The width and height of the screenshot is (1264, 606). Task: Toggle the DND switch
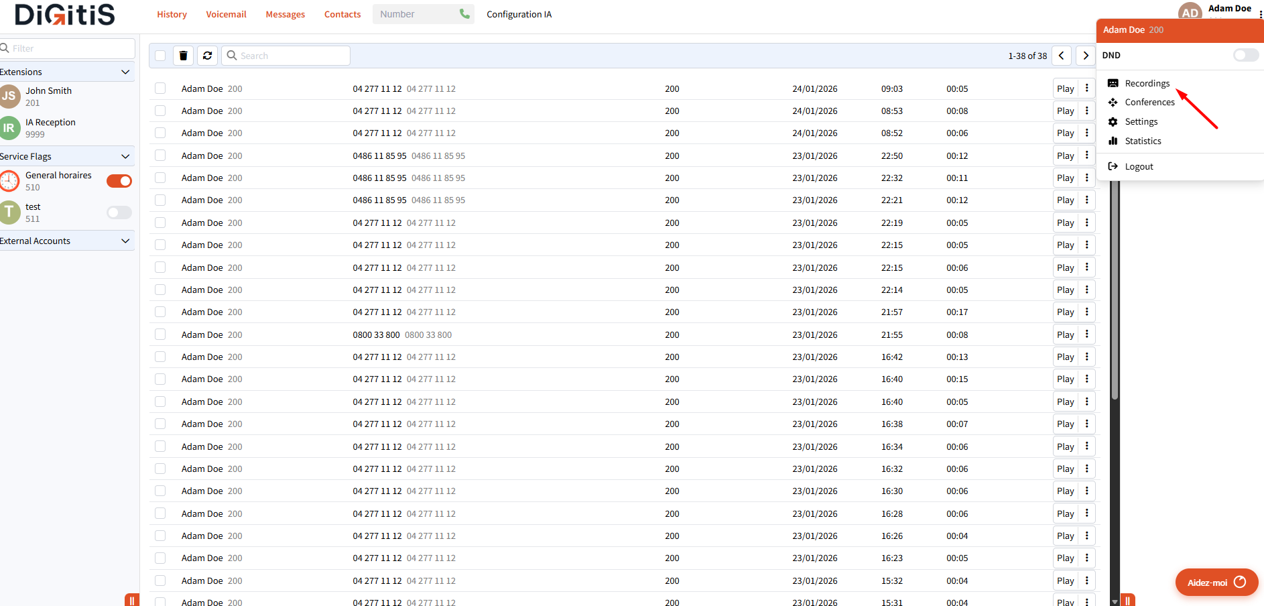click(1245, 56)
